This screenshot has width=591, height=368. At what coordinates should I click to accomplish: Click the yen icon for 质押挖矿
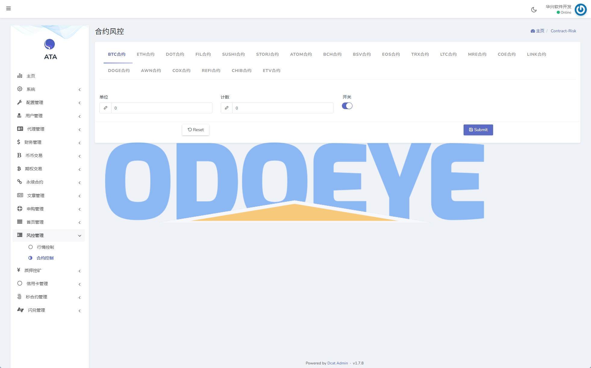coord(19,270)
